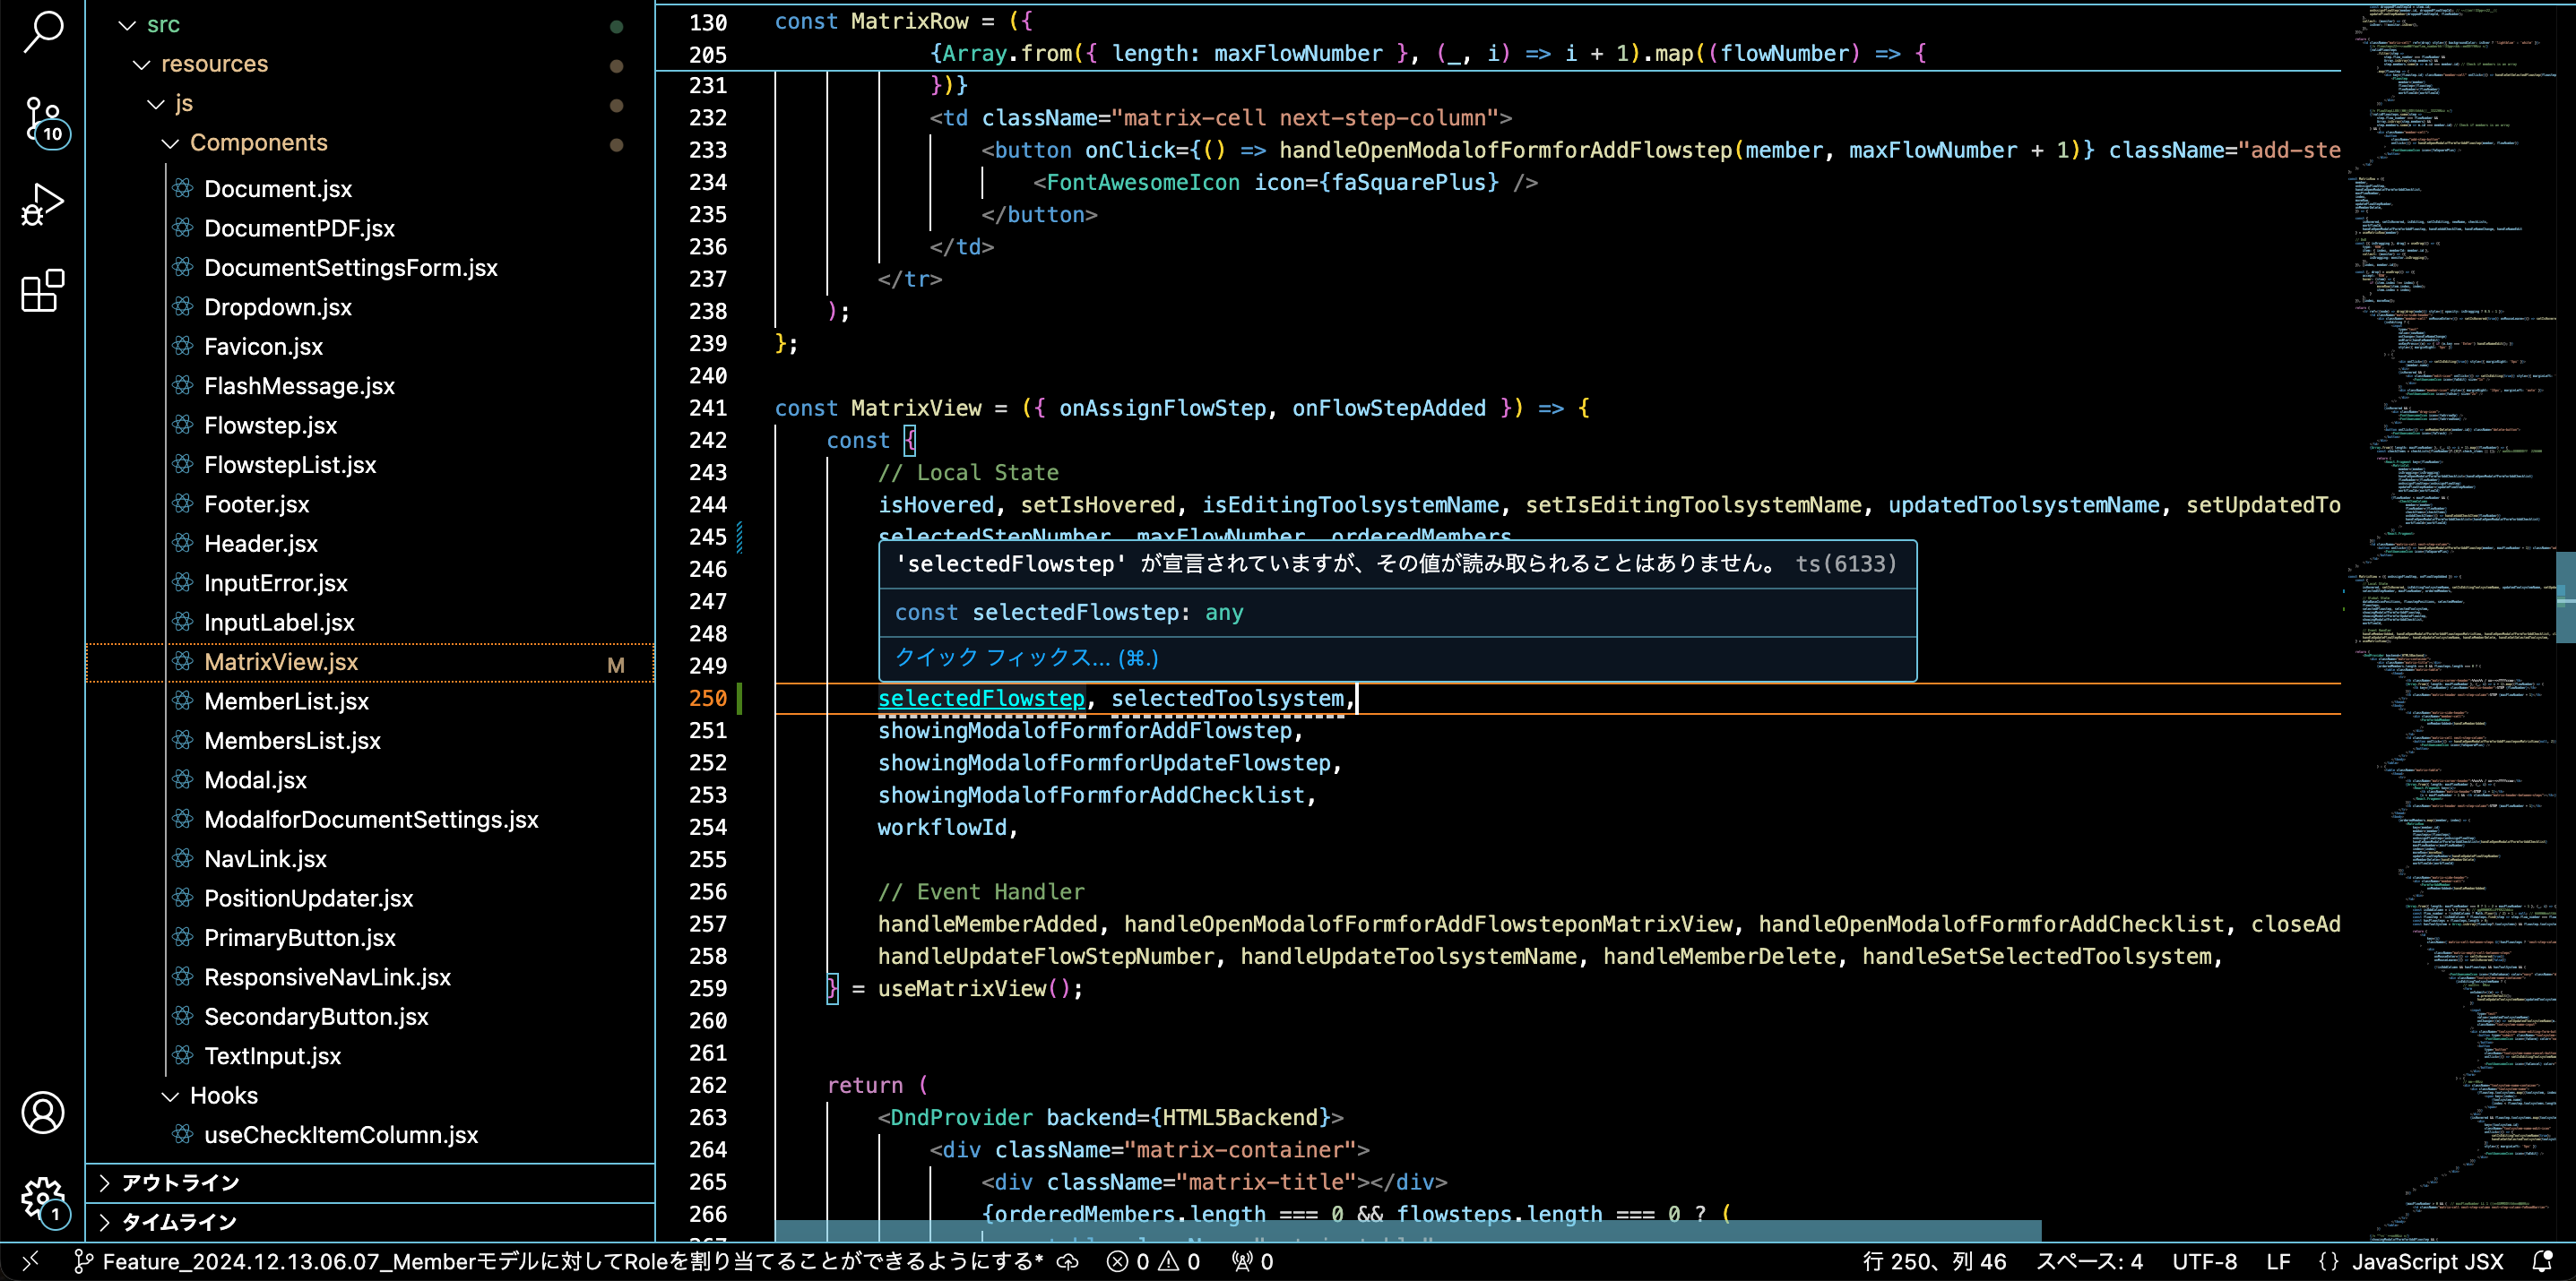This screenshot has height=1281, width=2576.
Task: Open the Search view in activity bar
Action: [x=43, y=32]
